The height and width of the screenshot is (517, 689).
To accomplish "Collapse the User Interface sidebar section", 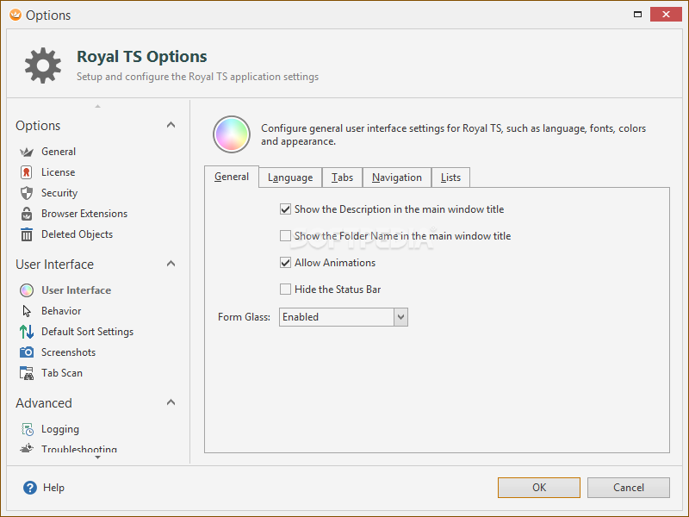I will [x=171, y=264].
